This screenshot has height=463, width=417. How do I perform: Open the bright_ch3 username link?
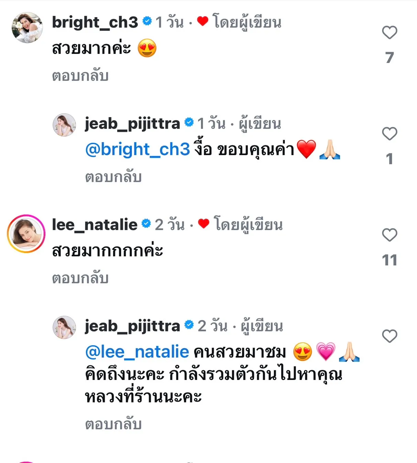coord(95,22)
